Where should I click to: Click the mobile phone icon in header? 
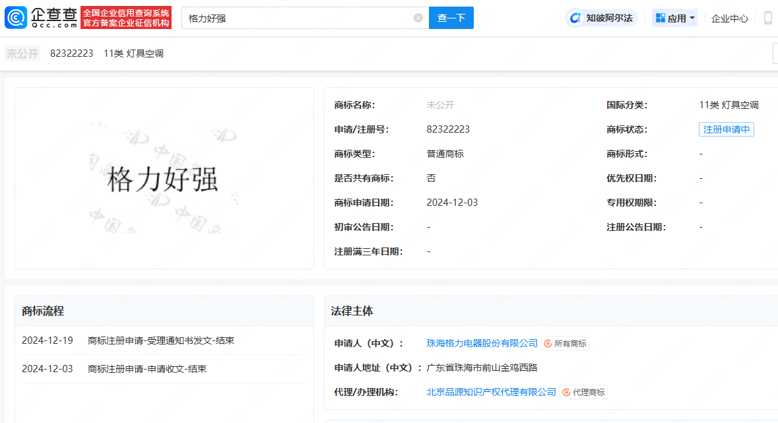tap(768, 18)
